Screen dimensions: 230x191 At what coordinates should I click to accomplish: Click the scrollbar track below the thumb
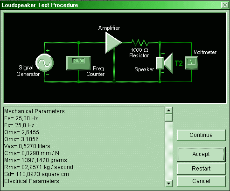click(169, 150)
